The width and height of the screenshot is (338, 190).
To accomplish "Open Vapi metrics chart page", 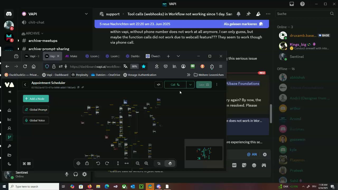I will click(x=10, y=119).
